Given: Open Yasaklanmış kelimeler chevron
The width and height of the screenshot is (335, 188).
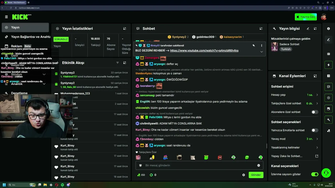Looking at the screenshot, I should click(317, 148).
